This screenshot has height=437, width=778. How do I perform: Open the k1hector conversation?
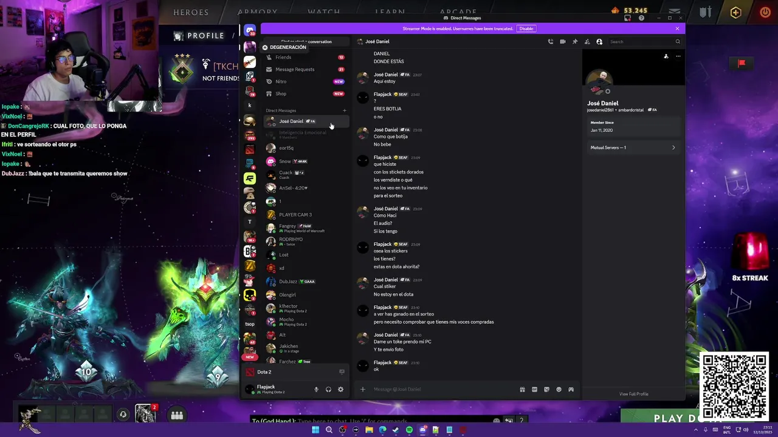point(306,308)
